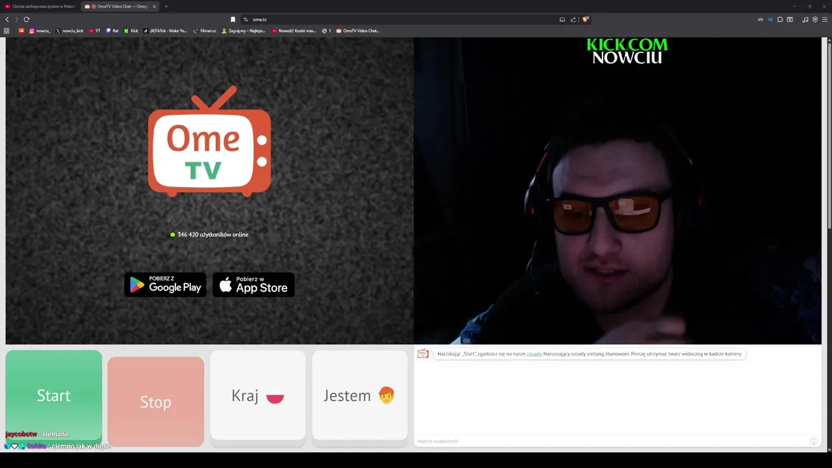
Task: Open the Kraj country selector
Action: coord(258,396)
